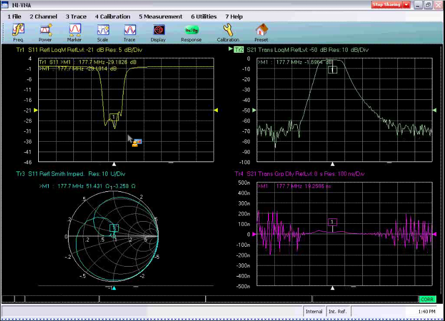Click the Stop Sharing button
The height and width of the screenshot is (321, 445).
[x=386, y=5]
